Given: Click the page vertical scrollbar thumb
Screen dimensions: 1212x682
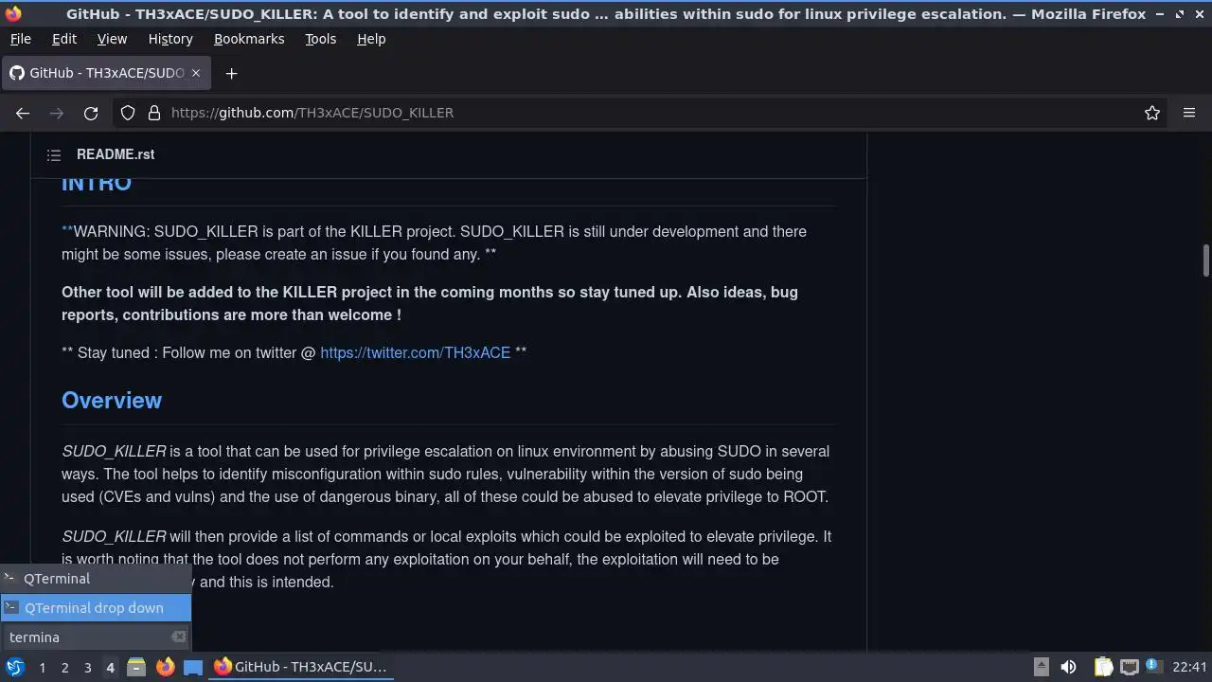Looking at the screenshot, I should click(1205, 260).
